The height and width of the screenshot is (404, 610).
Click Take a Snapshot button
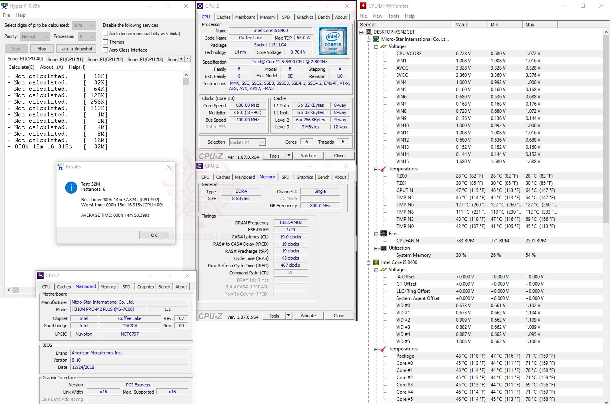76,49
